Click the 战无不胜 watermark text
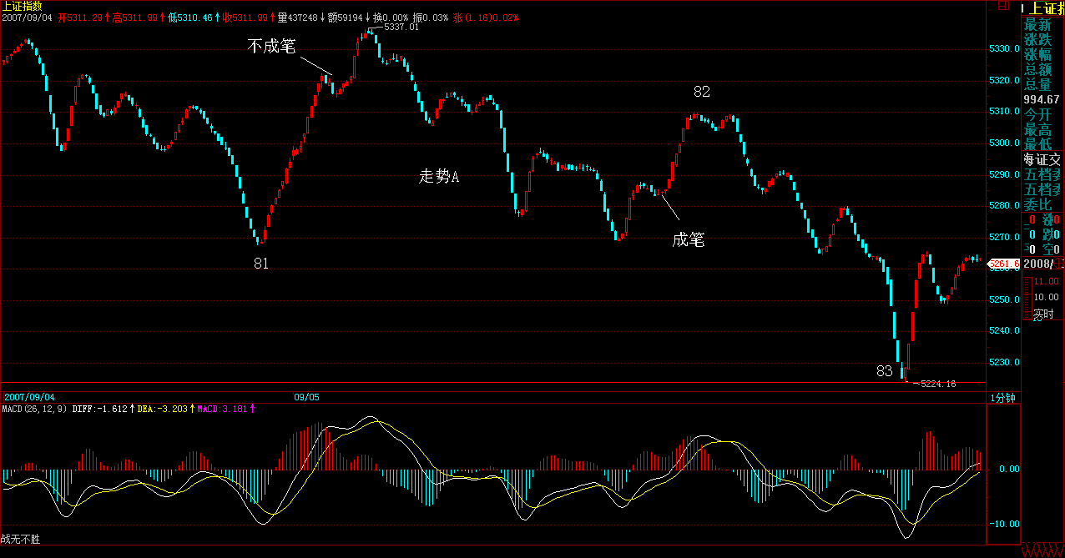This screenshot has height=558, width=1065. click(x=20, y=540)
